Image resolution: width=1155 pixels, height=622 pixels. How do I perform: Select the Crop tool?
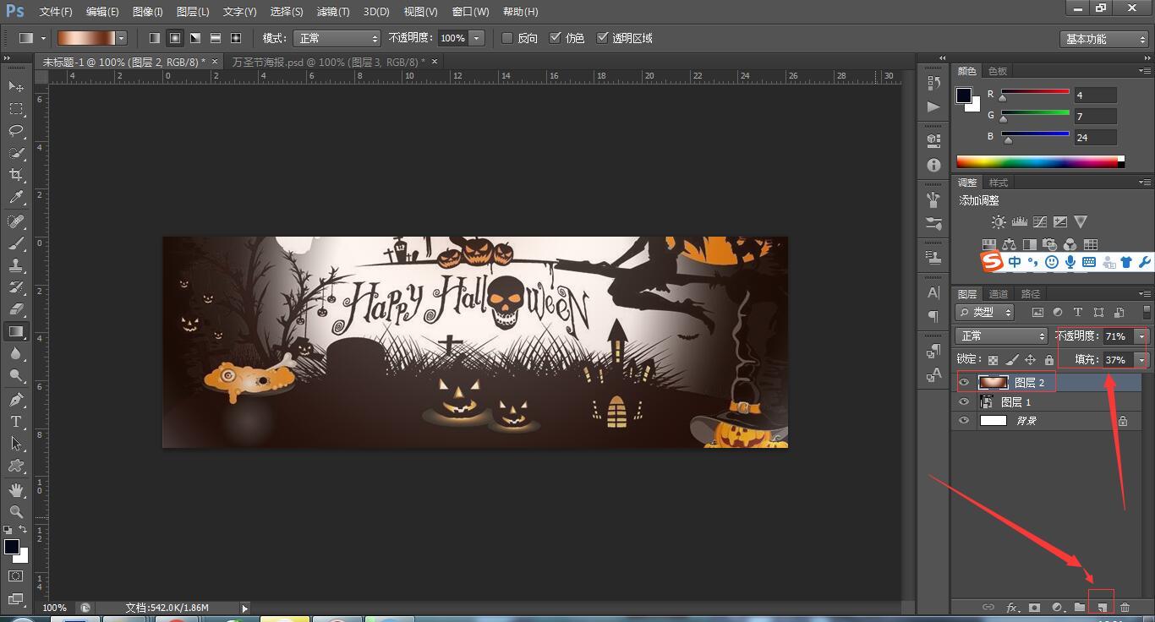[16, 175]
